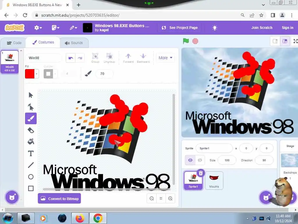Click the green flag to run
Image resolution: width=298 pixels, height=224 pixels.
tap(186, 41)
